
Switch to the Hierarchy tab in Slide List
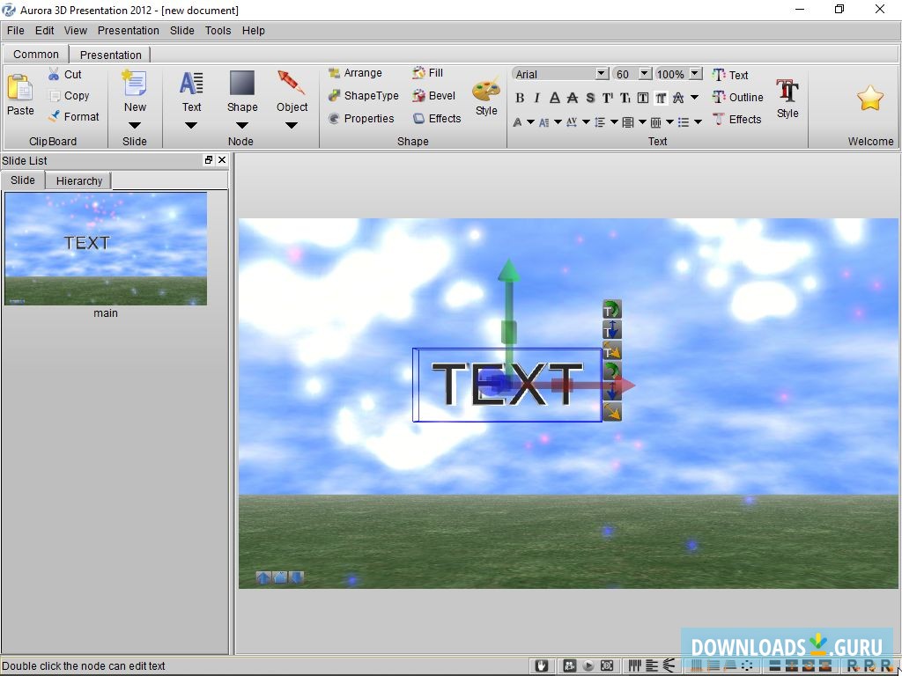tap(78, 180)
